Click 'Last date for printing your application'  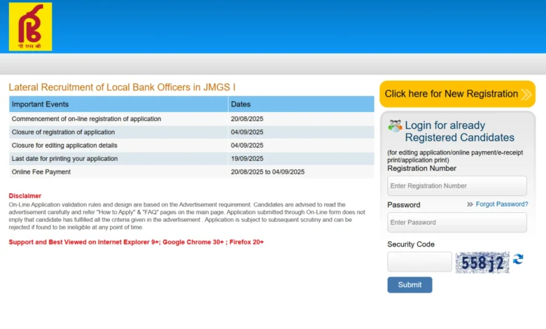click(x=65, y=158)
